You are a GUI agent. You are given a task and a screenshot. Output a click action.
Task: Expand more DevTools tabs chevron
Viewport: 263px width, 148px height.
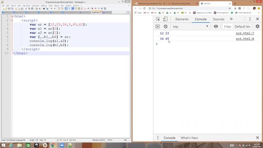[231, 19]
